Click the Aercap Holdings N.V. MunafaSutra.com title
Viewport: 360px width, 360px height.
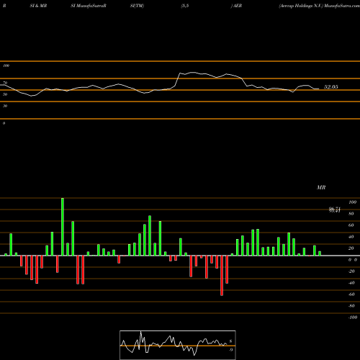tap(319, 6)
